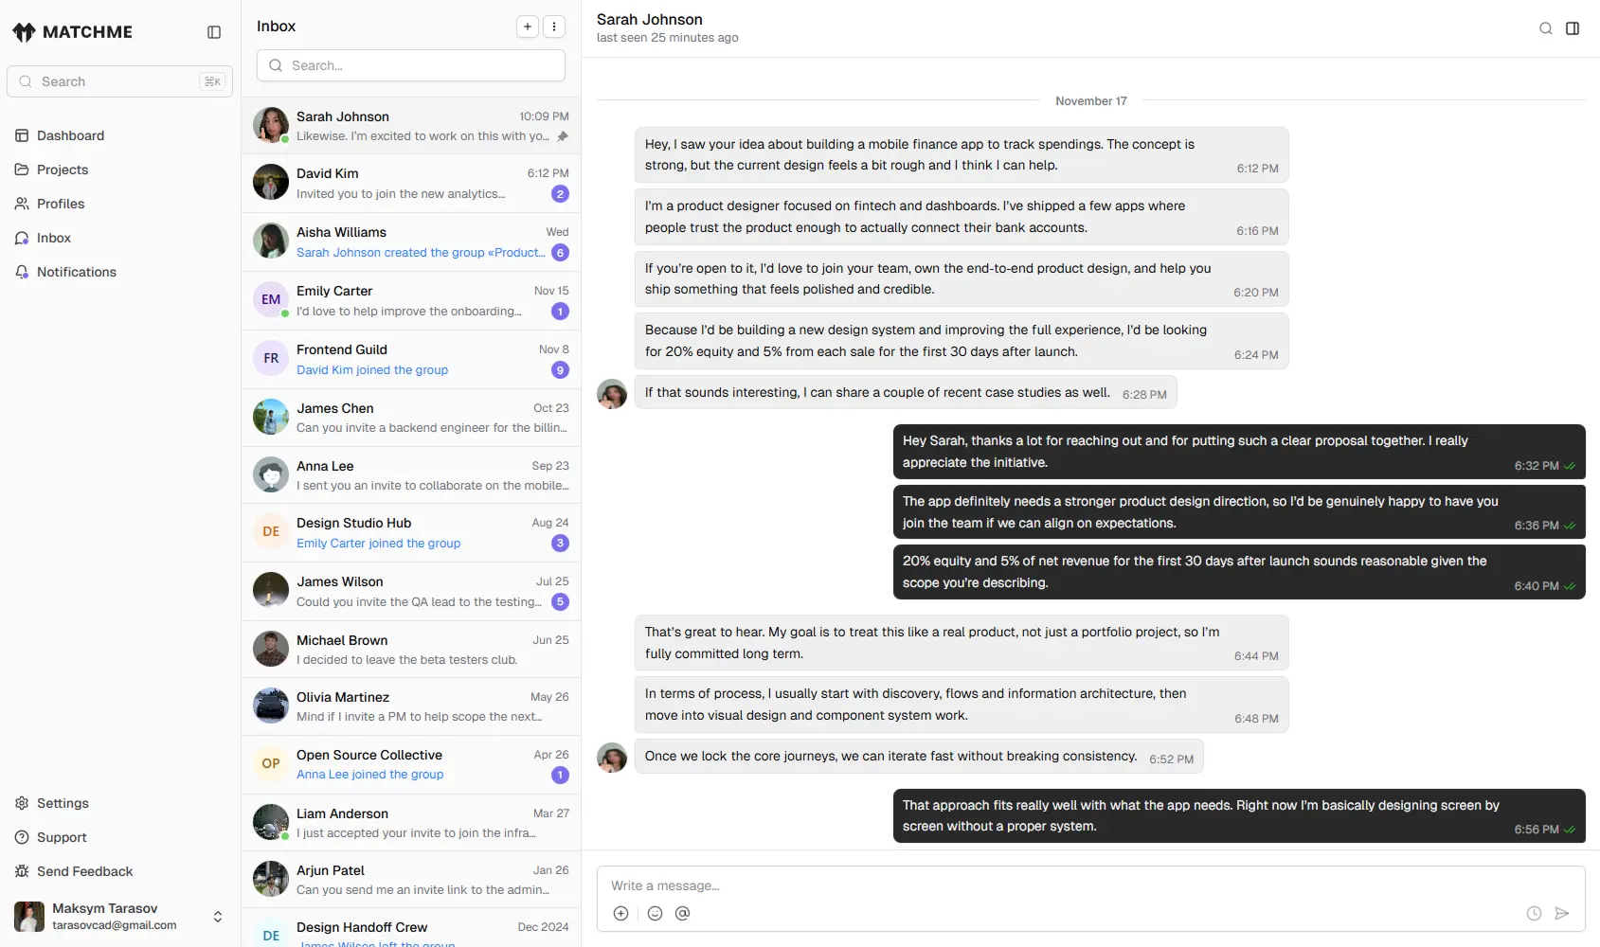This screenshot has height=947, width=1600.
Task: Click the Projects folder icon in the sidebar
Action: [21, 170]
